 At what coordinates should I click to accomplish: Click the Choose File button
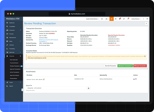point(30,88)
